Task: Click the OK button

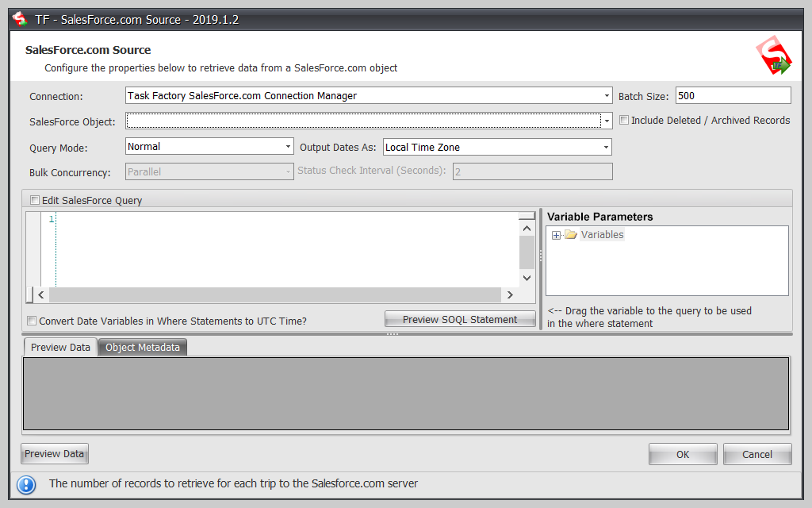Action: tap(682, 453)
